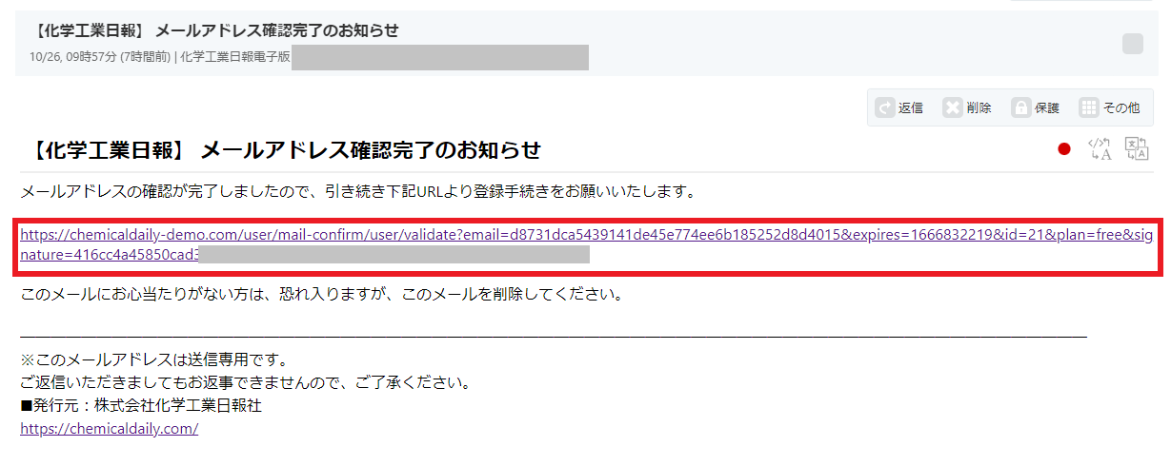Open the その他 more options button
The width and height of the screenshot is (1171, 466).
[x=1110, y=107]
